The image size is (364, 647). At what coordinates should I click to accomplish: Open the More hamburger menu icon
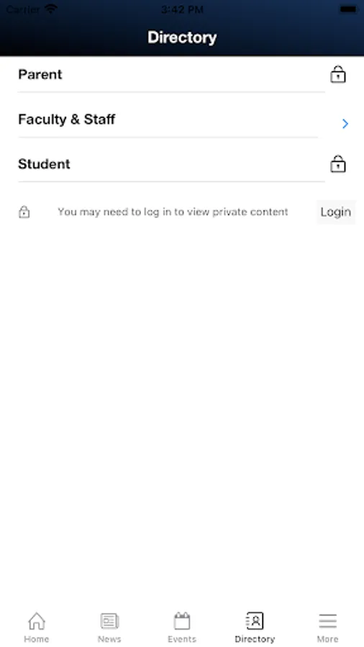pos(328,620)
